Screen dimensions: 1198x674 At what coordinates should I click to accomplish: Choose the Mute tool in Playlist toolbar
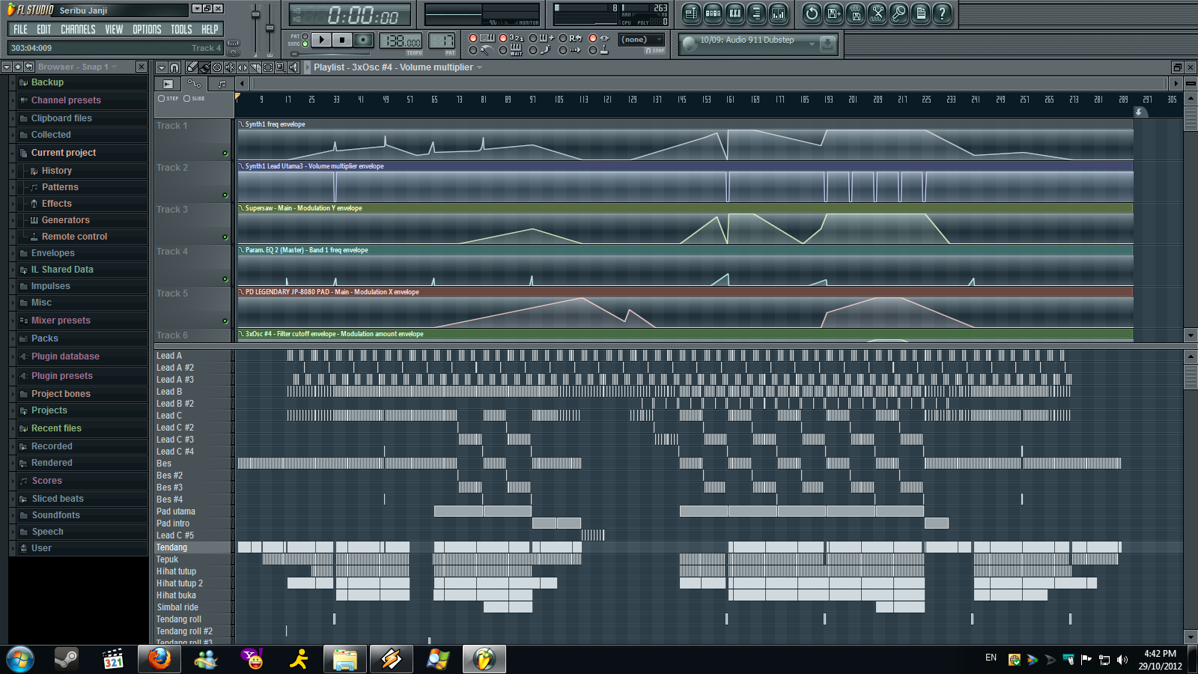[x=230, y=67]
